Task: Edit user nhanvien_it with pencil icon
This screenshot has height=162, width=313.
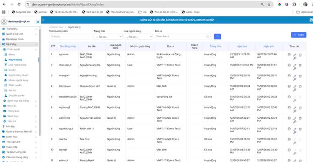Action: pos(295,65)
